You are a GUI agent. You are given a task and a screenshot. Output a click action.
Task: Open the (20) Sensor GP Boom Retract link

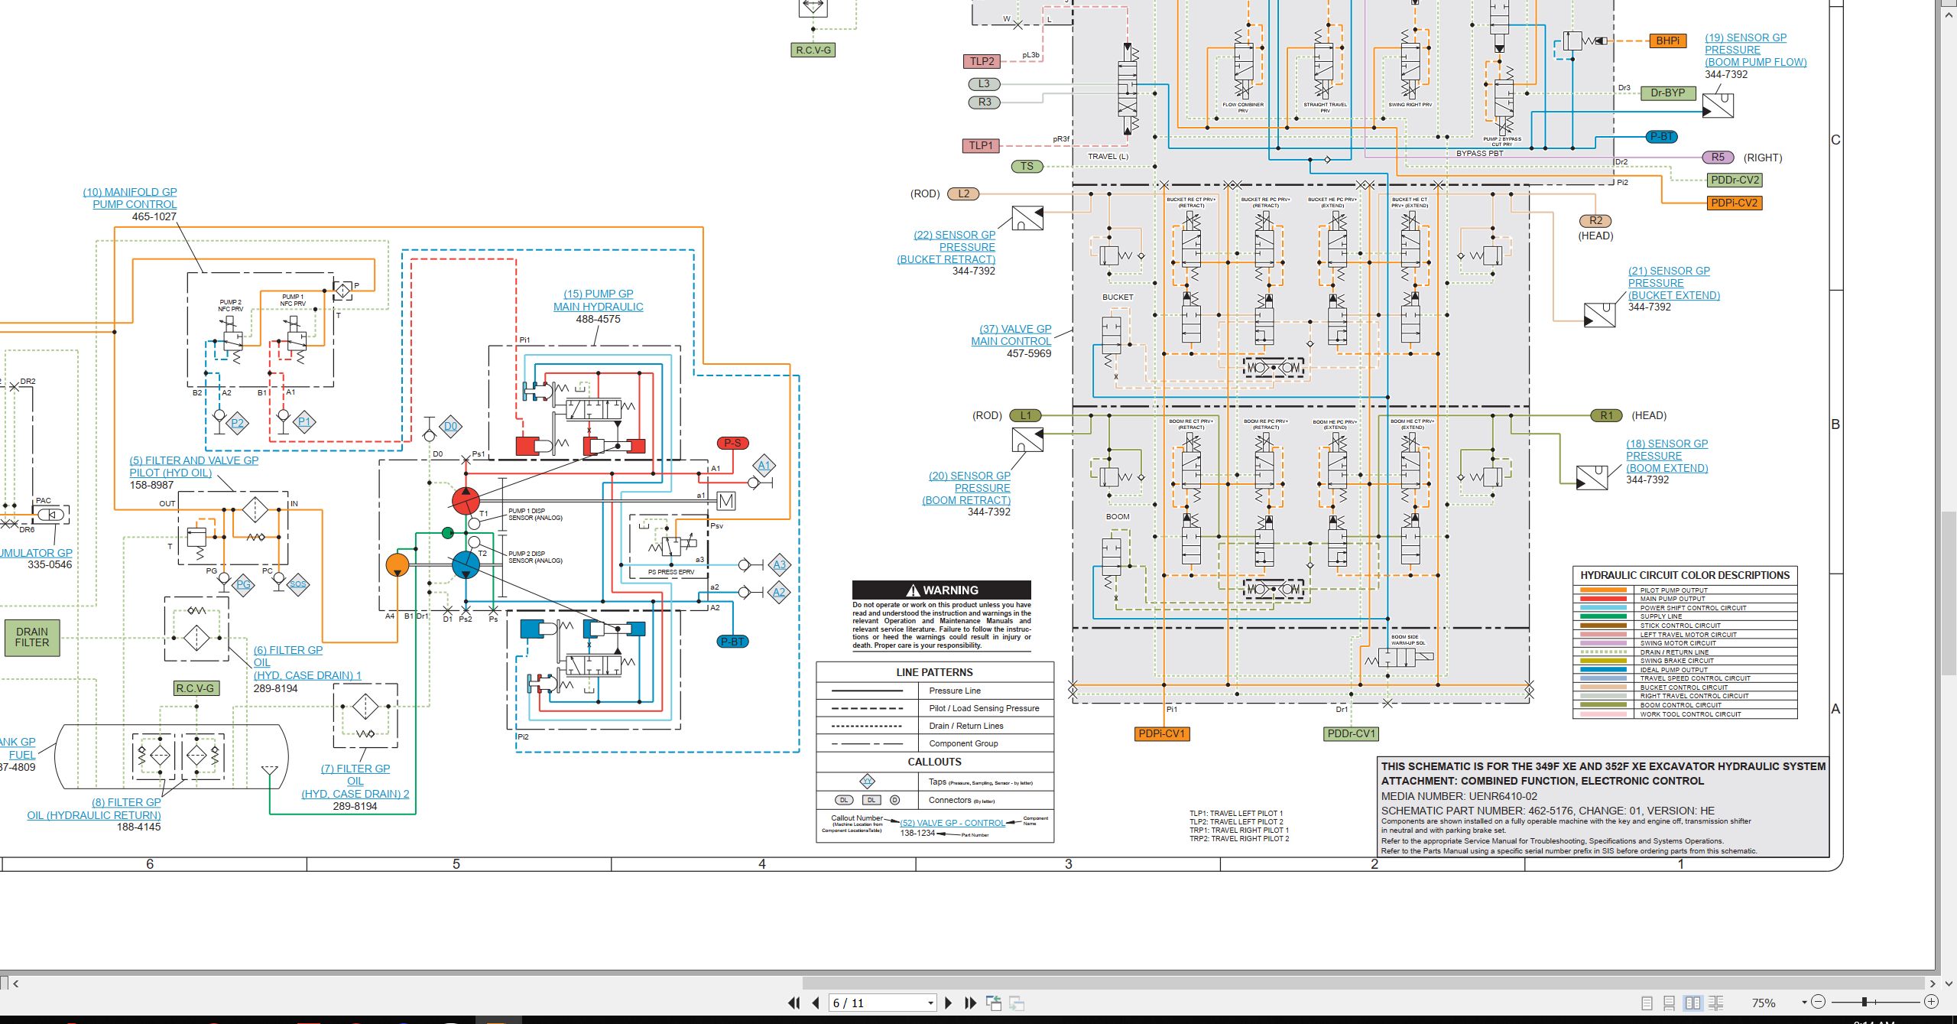(966, 488)
